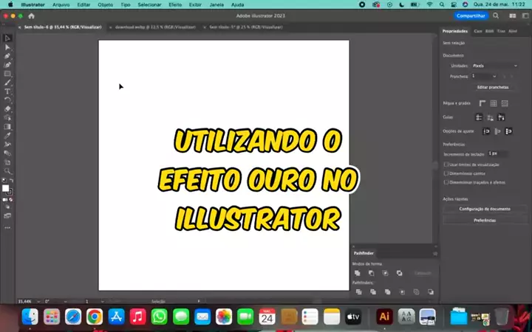Click the Stroke swatch behind the fill

pyautogui.click(x=10, y=193)
